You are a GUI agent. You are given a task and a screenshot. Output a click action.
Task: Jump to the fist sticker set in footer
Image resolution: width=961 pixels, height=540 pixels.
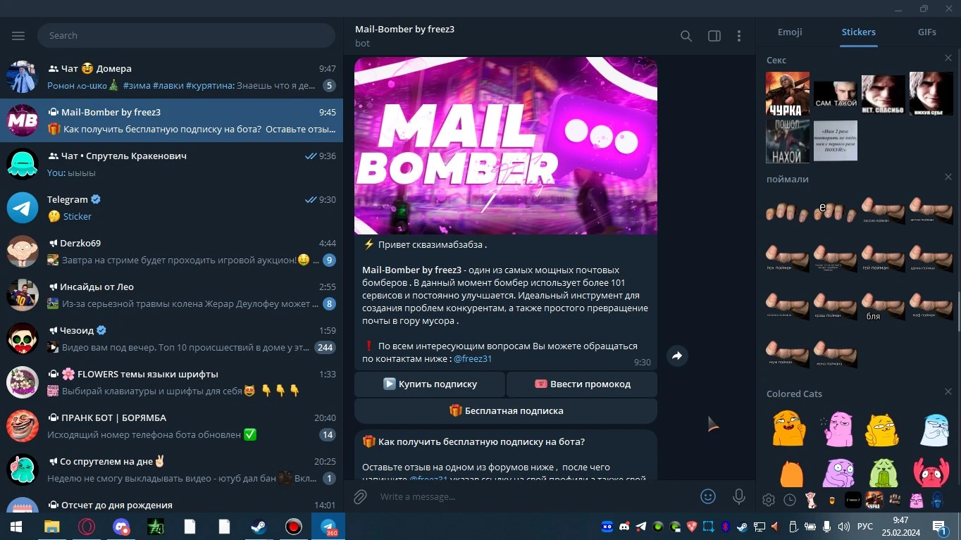click(x=895, y=500)
